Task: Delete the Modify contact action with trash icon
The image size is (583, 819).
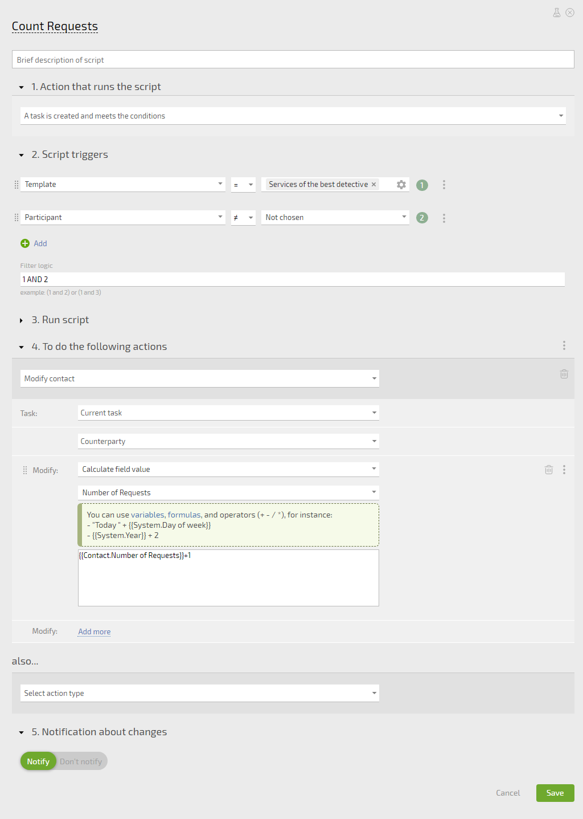Action: [x=564, y=374]
